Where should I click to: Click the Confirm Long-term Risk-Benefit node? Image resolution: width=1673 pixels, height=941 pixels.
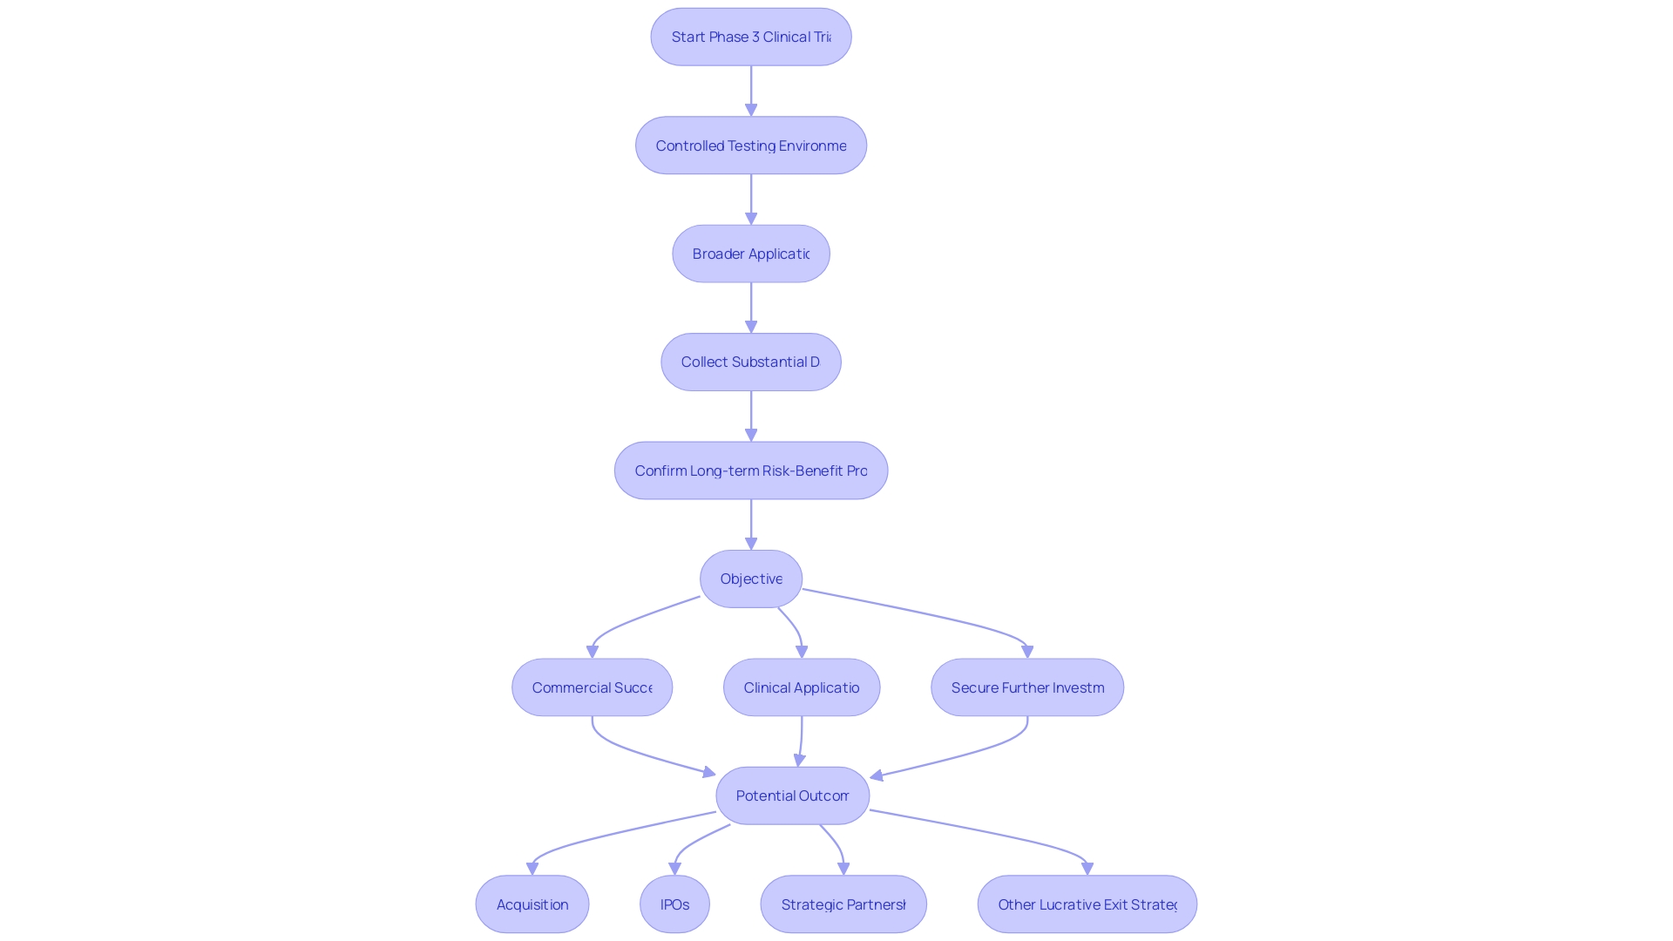tap(750, 470)
